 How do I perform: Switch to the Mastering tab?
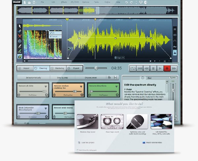tap(58, 68)
